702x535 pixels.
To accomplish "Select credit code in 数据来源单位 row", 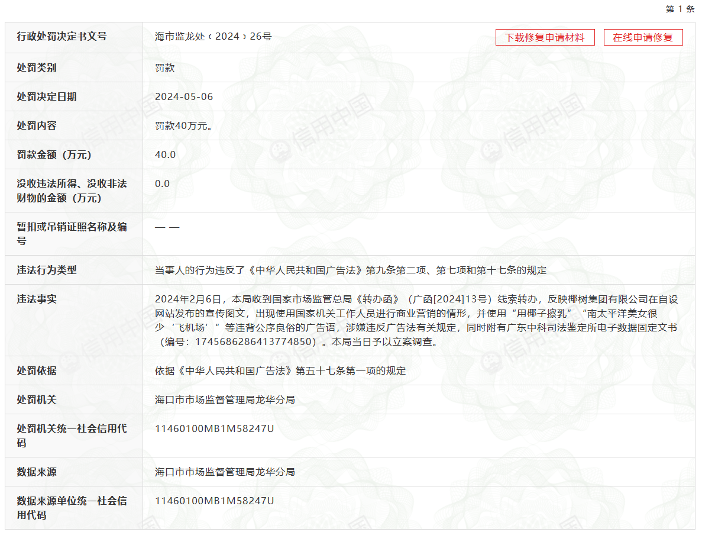I will [215, 501].
